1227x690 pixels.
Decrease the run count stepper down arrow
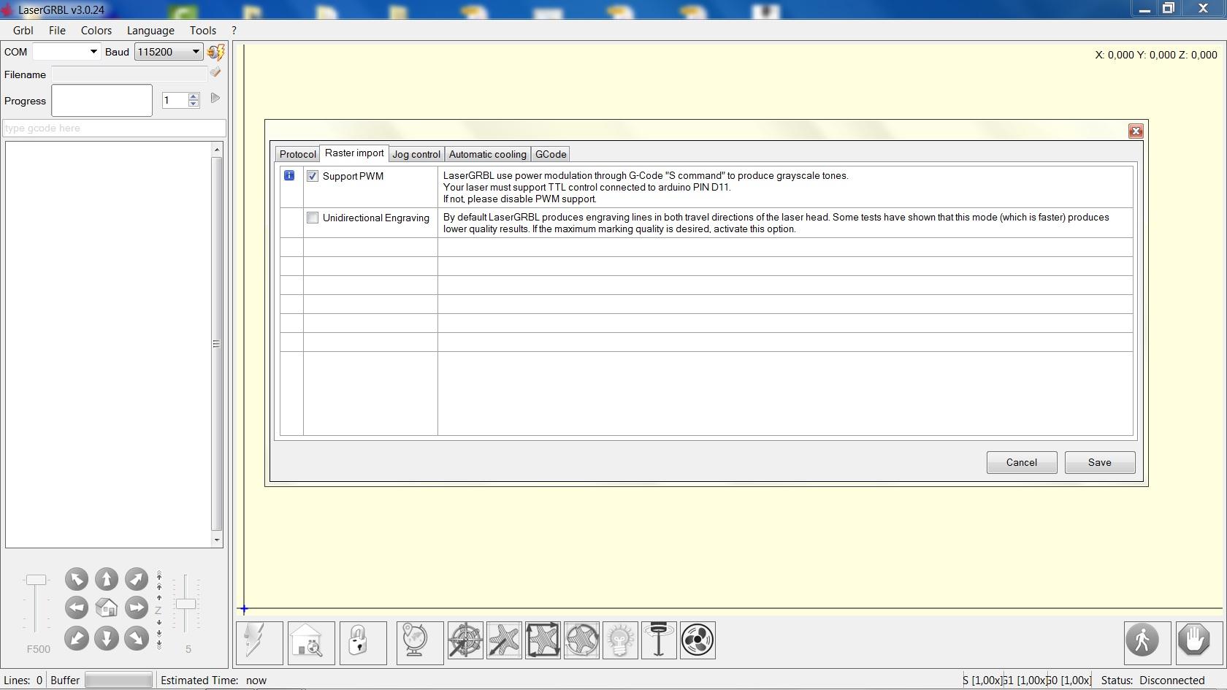194,104
